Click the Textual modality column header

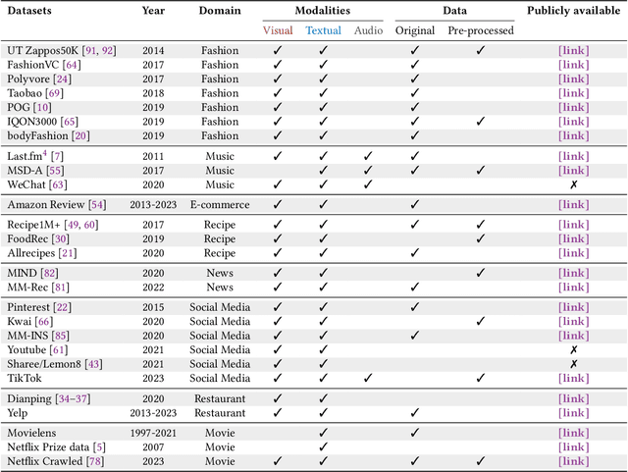323,30
